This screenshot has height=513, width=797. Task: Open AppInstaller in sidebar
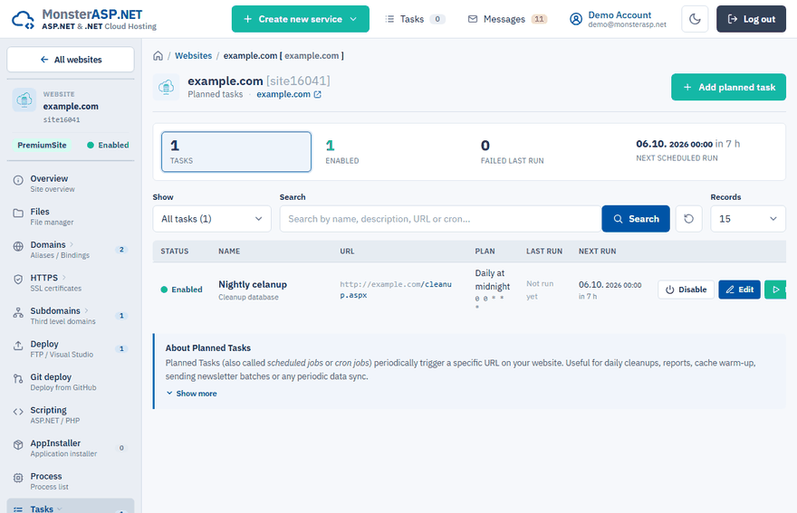[x=71, y=448]
